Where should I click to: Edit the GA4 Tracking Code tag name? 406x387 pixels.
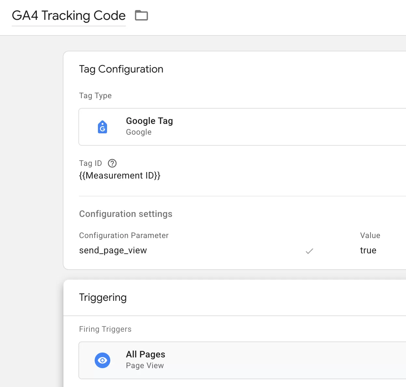(x=69, y=16)
